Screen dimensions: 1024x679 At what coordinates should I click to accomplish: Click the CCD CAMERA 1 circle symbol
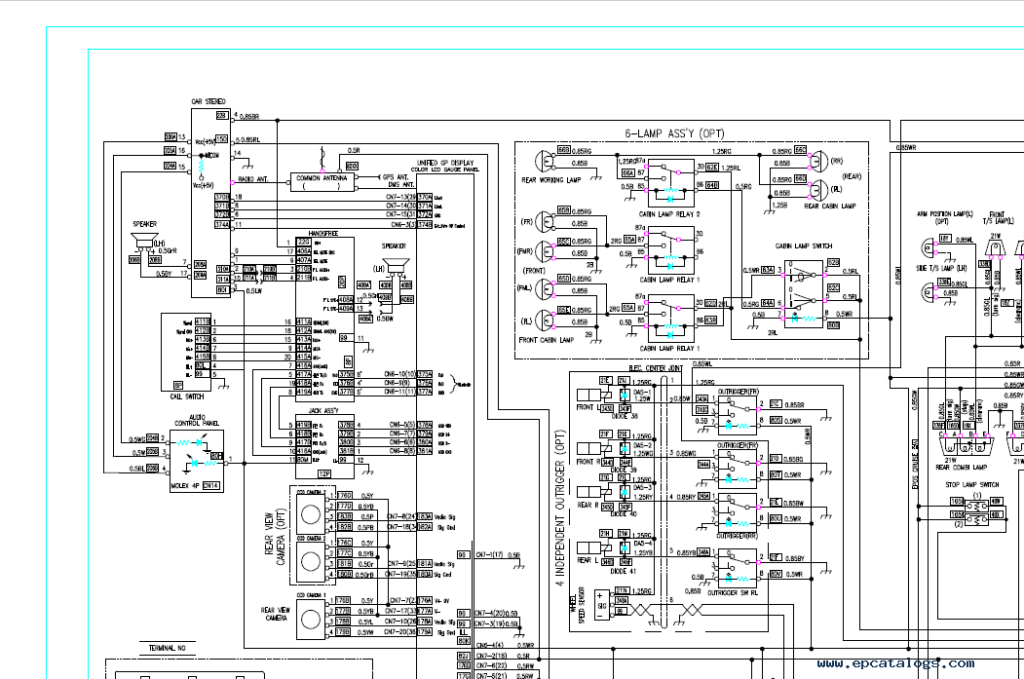(310, 617)
